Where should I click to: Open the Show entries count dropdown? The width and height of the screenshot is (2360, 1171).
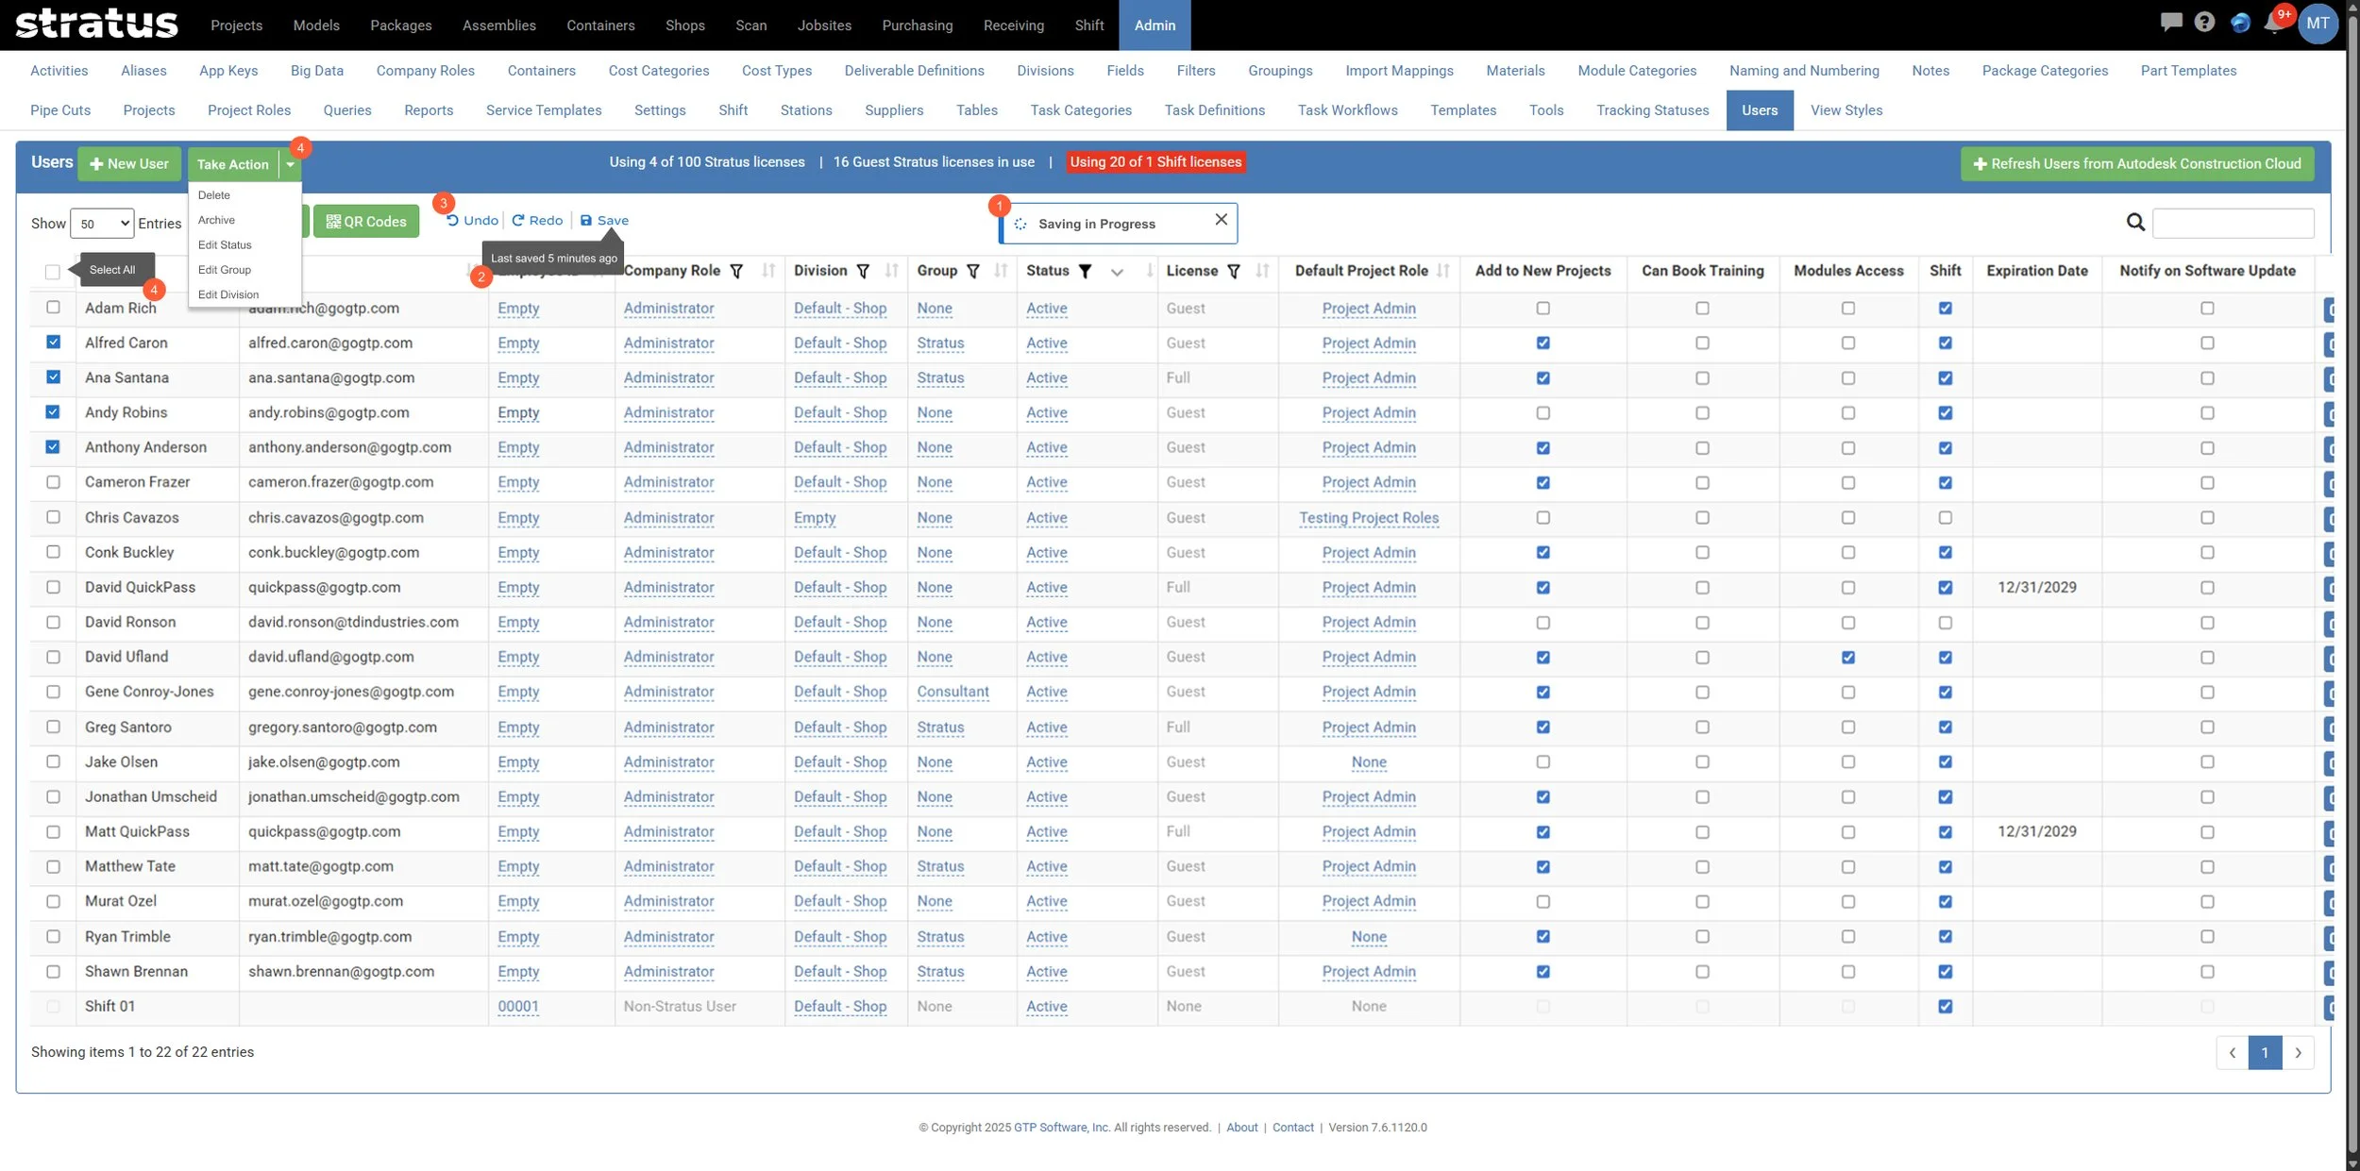pos(102,224)
